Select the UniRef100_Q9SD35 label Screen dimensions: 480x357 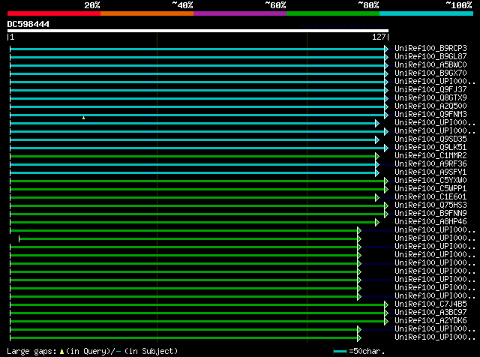tap(430, 139)
